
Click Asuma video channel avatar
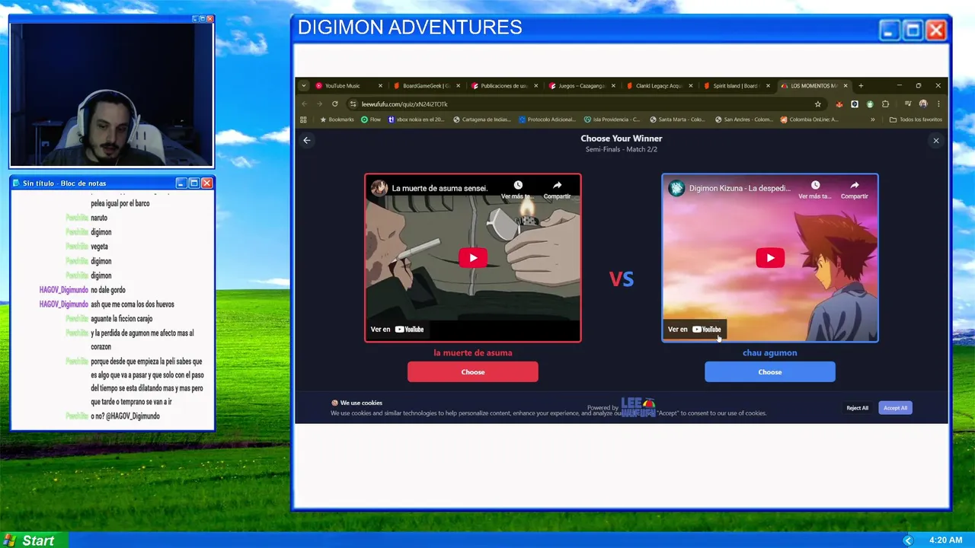(379, 188)
